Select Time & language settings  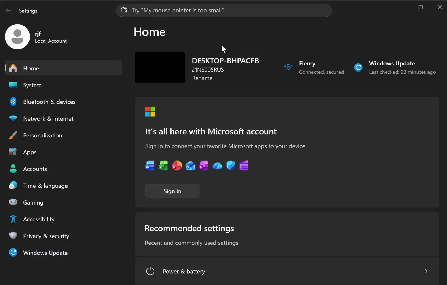pos(45,186)
